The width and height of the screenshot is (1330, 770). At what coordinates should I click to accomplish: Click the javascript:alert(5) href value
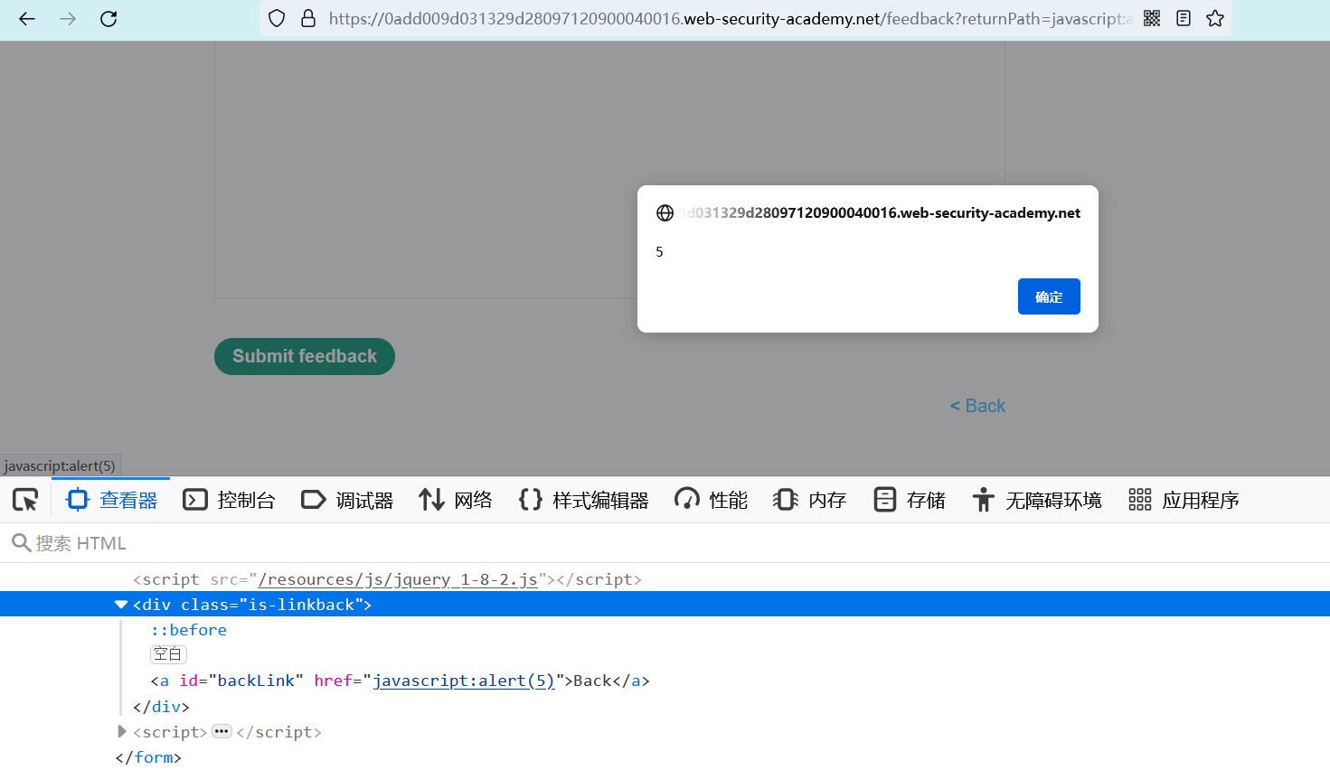point(464,681)
